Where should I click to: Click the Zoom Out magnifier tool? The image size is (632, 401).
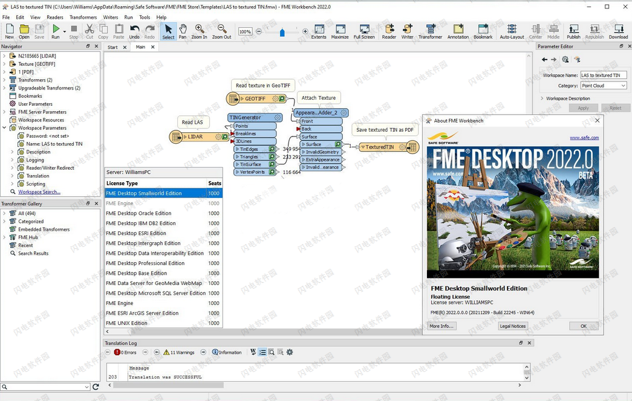tap(222, 31)
